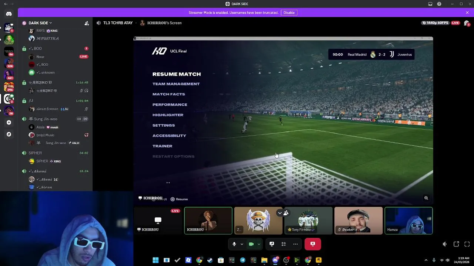Click the add-user icon above Tony Firmino tile
Image resolution: width=474 pixels, height=266 pixels.
click(x=286, y=213)
